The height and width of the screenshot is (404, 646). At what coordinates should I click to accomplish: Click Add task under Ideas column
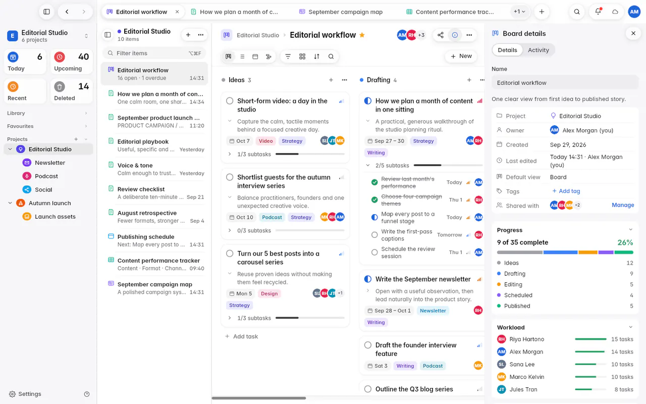coord(241,336)
